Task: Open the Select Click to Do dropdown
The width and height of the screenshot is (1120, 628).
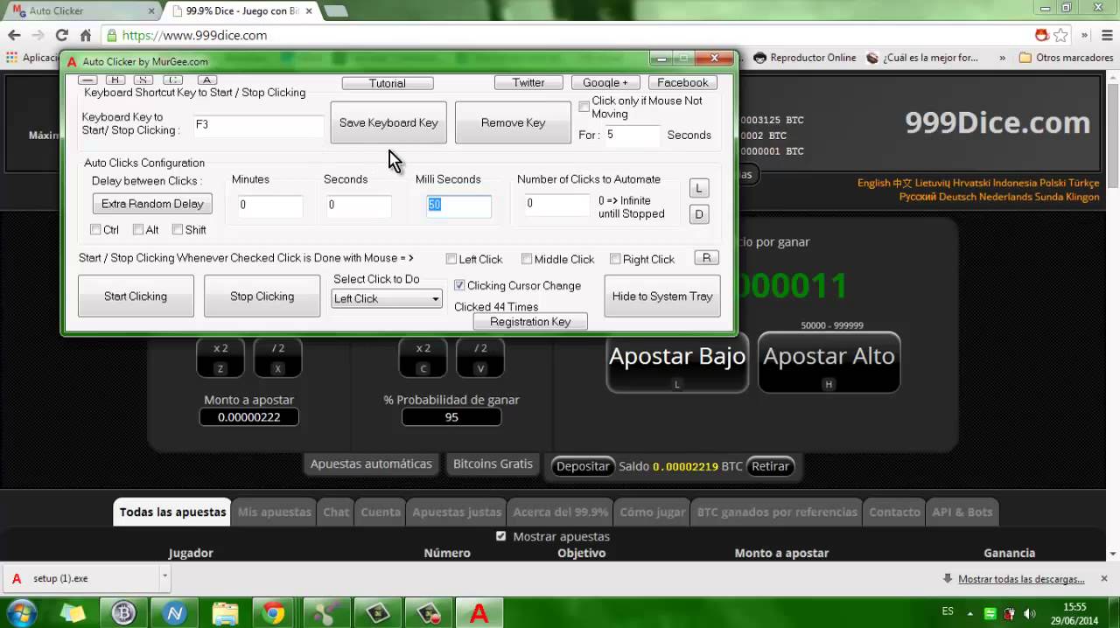Action: point(387,298)
